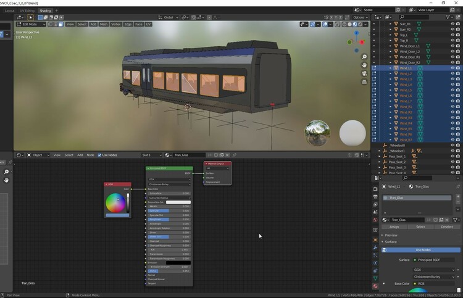Image resolution: width=463 pixels, height=298 pixels.
Task: Open the Modifier wrench properties tab
Action: point(375,247)
